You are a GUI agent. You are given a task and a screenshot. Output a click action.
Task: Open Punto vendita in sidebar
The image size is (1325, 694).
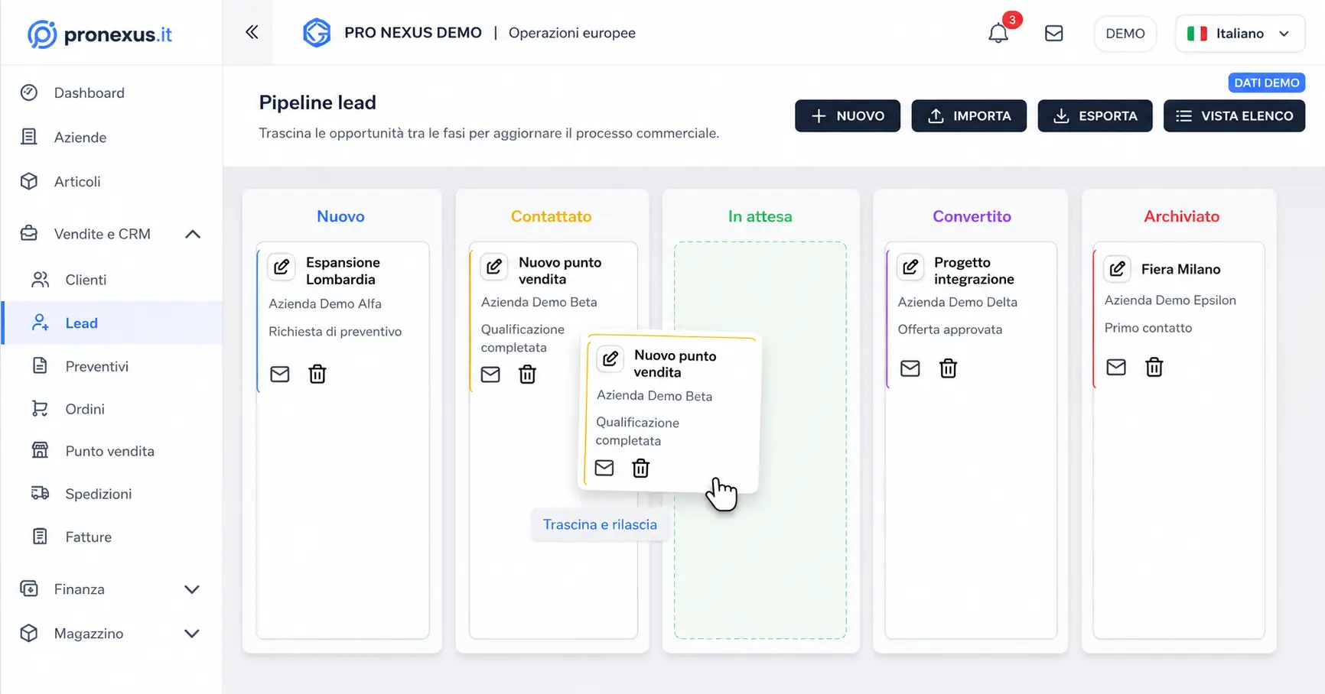click(112, 451)
